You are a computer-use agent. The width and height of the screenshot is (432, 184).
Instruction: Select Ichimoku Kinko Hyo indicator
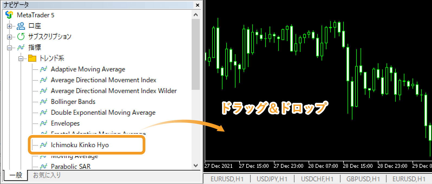pos(80,145)
